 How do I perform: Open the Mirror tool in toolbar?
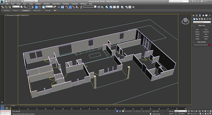pos(99,7)
